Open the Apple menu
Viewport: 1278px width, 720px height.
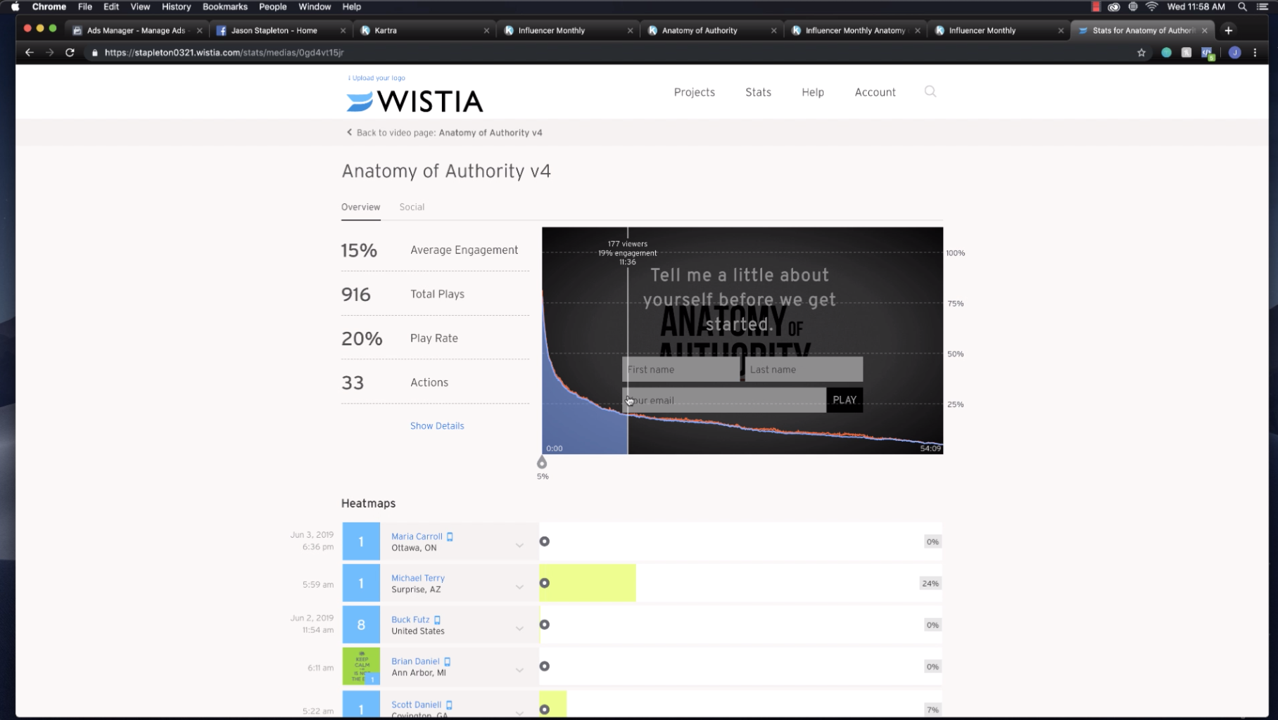click(15, 7)
